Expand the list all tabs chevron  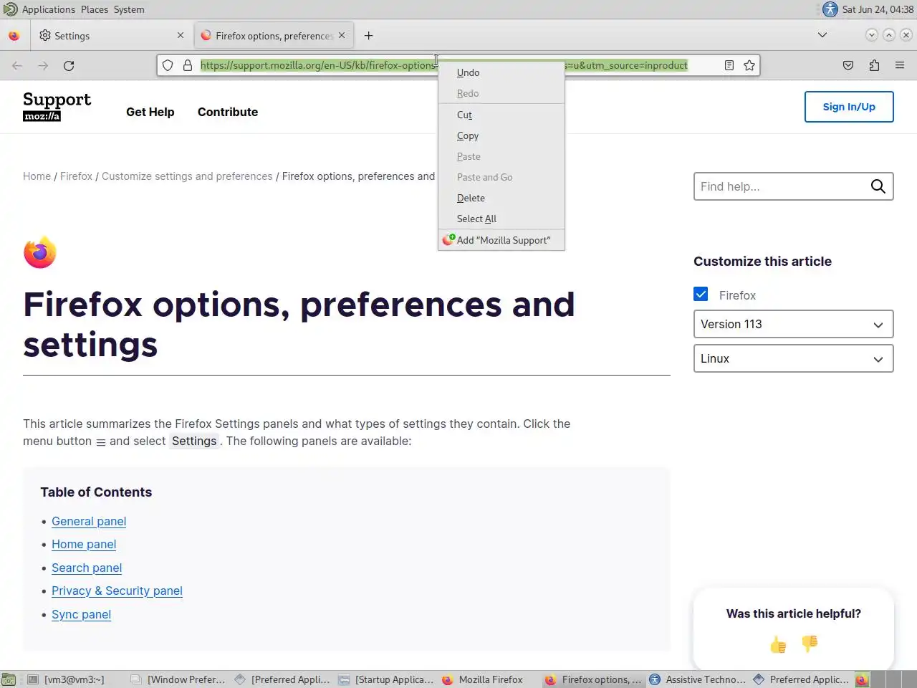coord(822,35)
